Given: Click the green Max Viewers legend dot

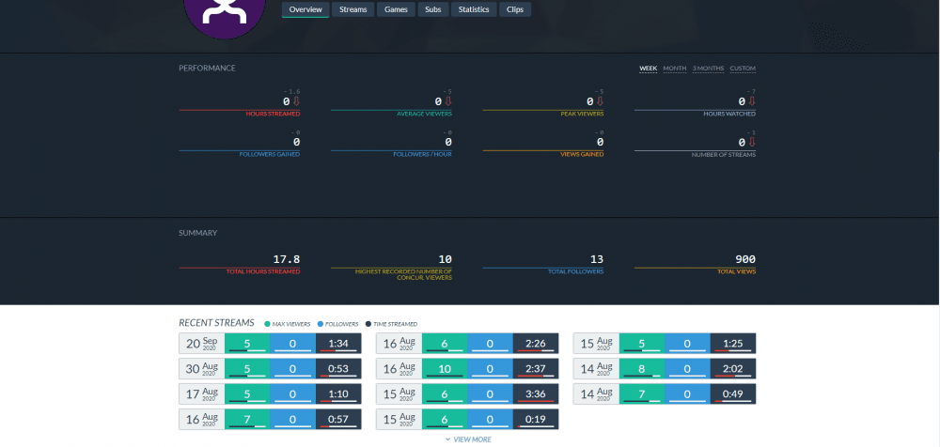Looking at the screenshot, I should [x=267, y=324].
